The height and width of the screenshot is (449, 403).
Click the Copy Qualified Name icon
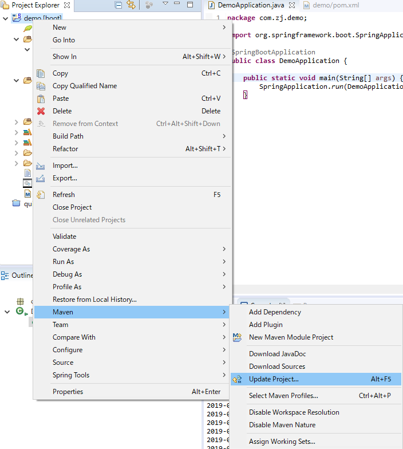pyautogui.click(x=41, y=86)
